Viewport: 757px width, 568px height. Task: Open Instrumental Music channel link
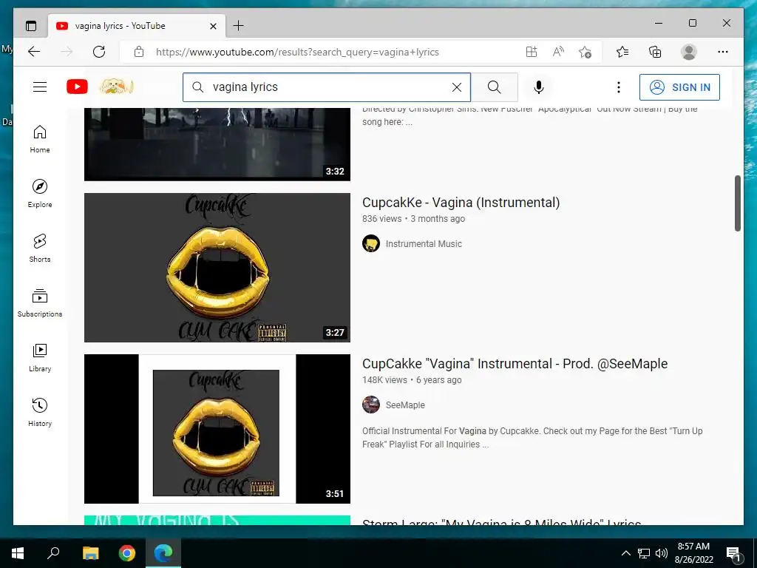[424, 244]
